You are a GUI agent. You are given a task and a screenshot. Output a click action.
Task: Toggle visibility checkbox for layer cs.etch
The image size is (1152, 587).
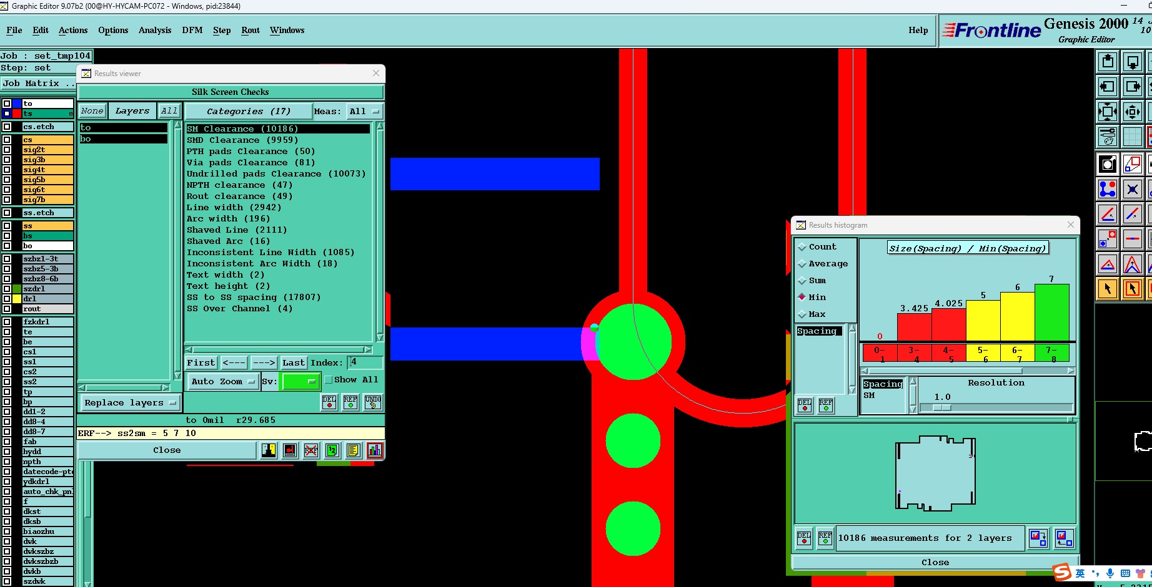(7, 127)
